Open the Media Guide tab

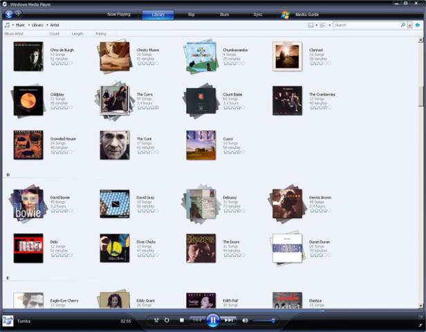(307, 15)
